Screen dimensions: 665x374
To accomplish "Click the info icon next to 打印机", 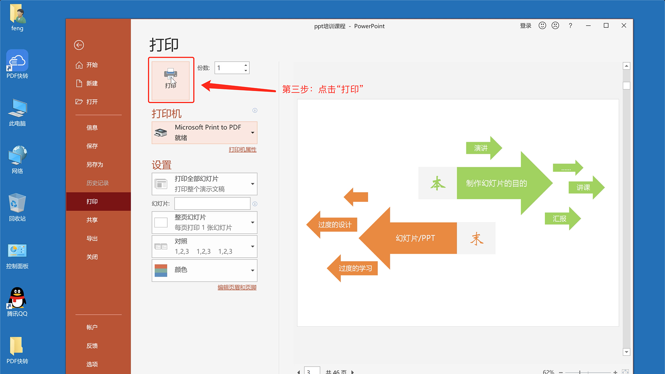I will point(255,110).
